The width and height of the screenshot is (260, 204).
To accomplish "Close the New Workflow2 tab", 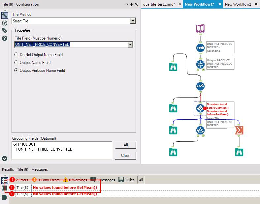I will click(256, 4).
